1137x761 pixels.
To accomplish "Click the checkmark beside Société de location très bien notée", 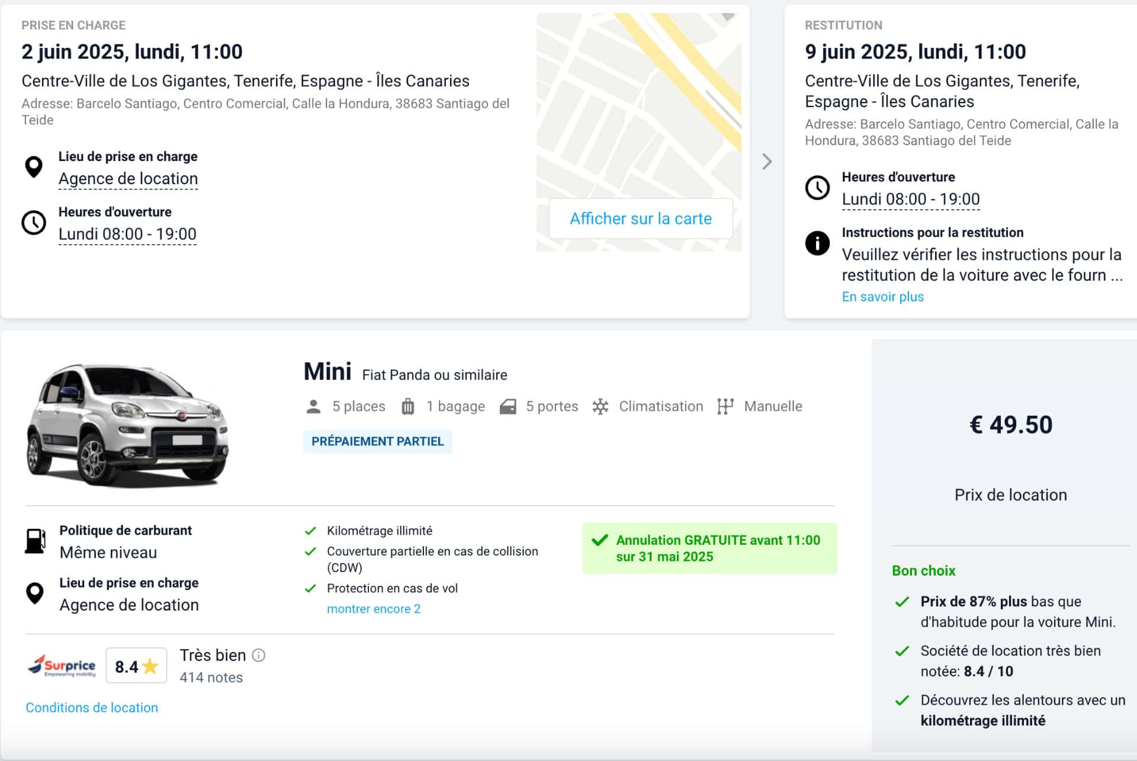I will (x=902, y=651).
